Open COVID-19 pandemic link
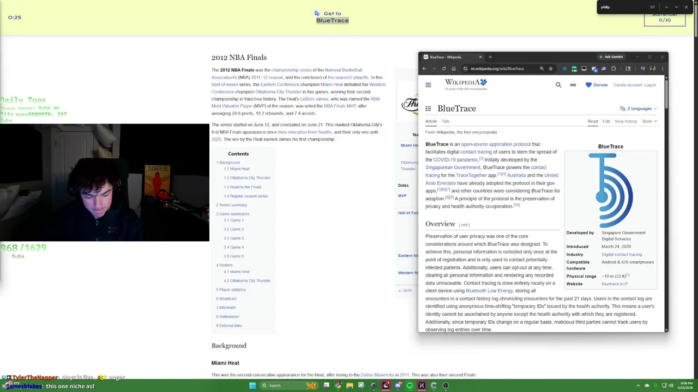 (x=455, y=160)
